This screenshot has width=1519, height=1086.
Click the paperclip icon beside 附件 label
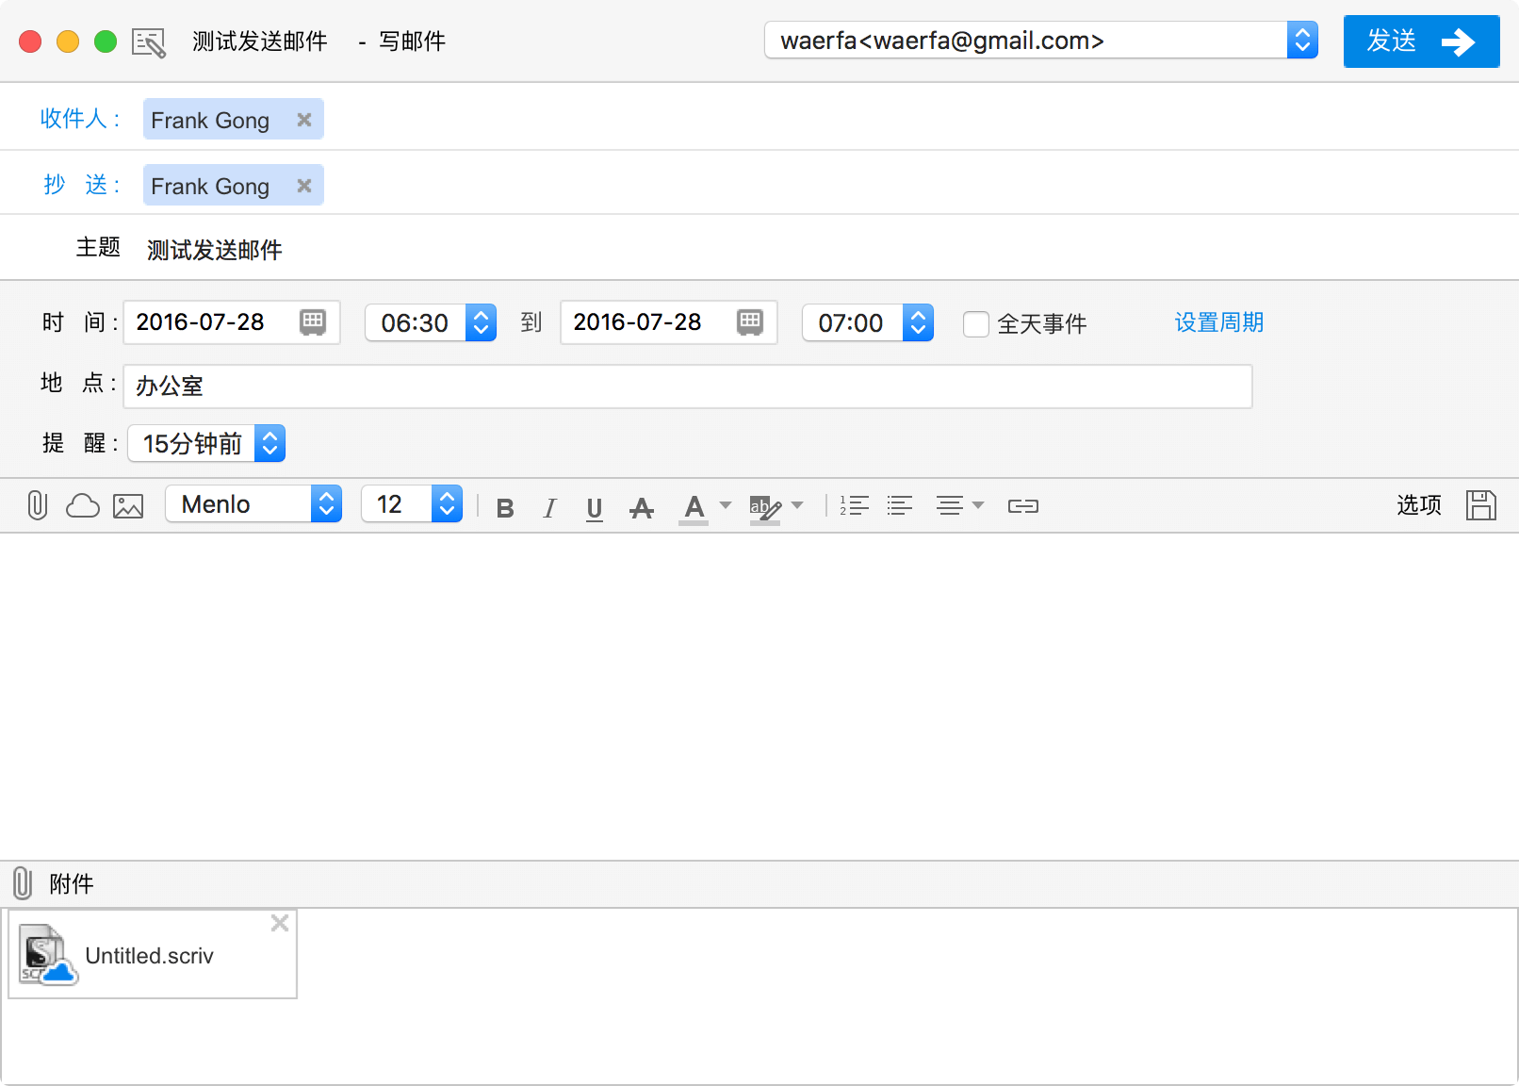tap(23, 883)
